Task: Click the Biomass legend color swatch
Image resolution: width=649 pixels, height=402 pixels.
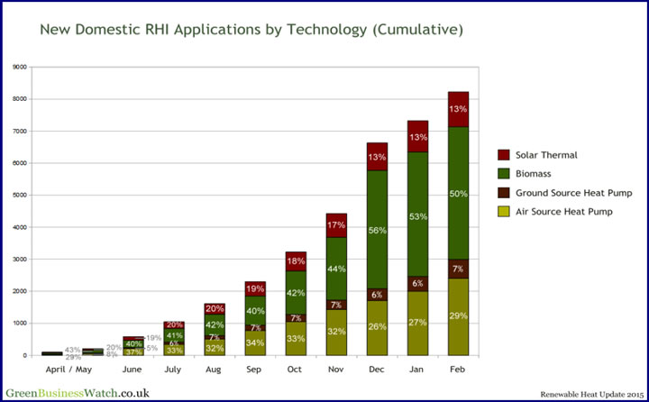Action: (504, 173)
